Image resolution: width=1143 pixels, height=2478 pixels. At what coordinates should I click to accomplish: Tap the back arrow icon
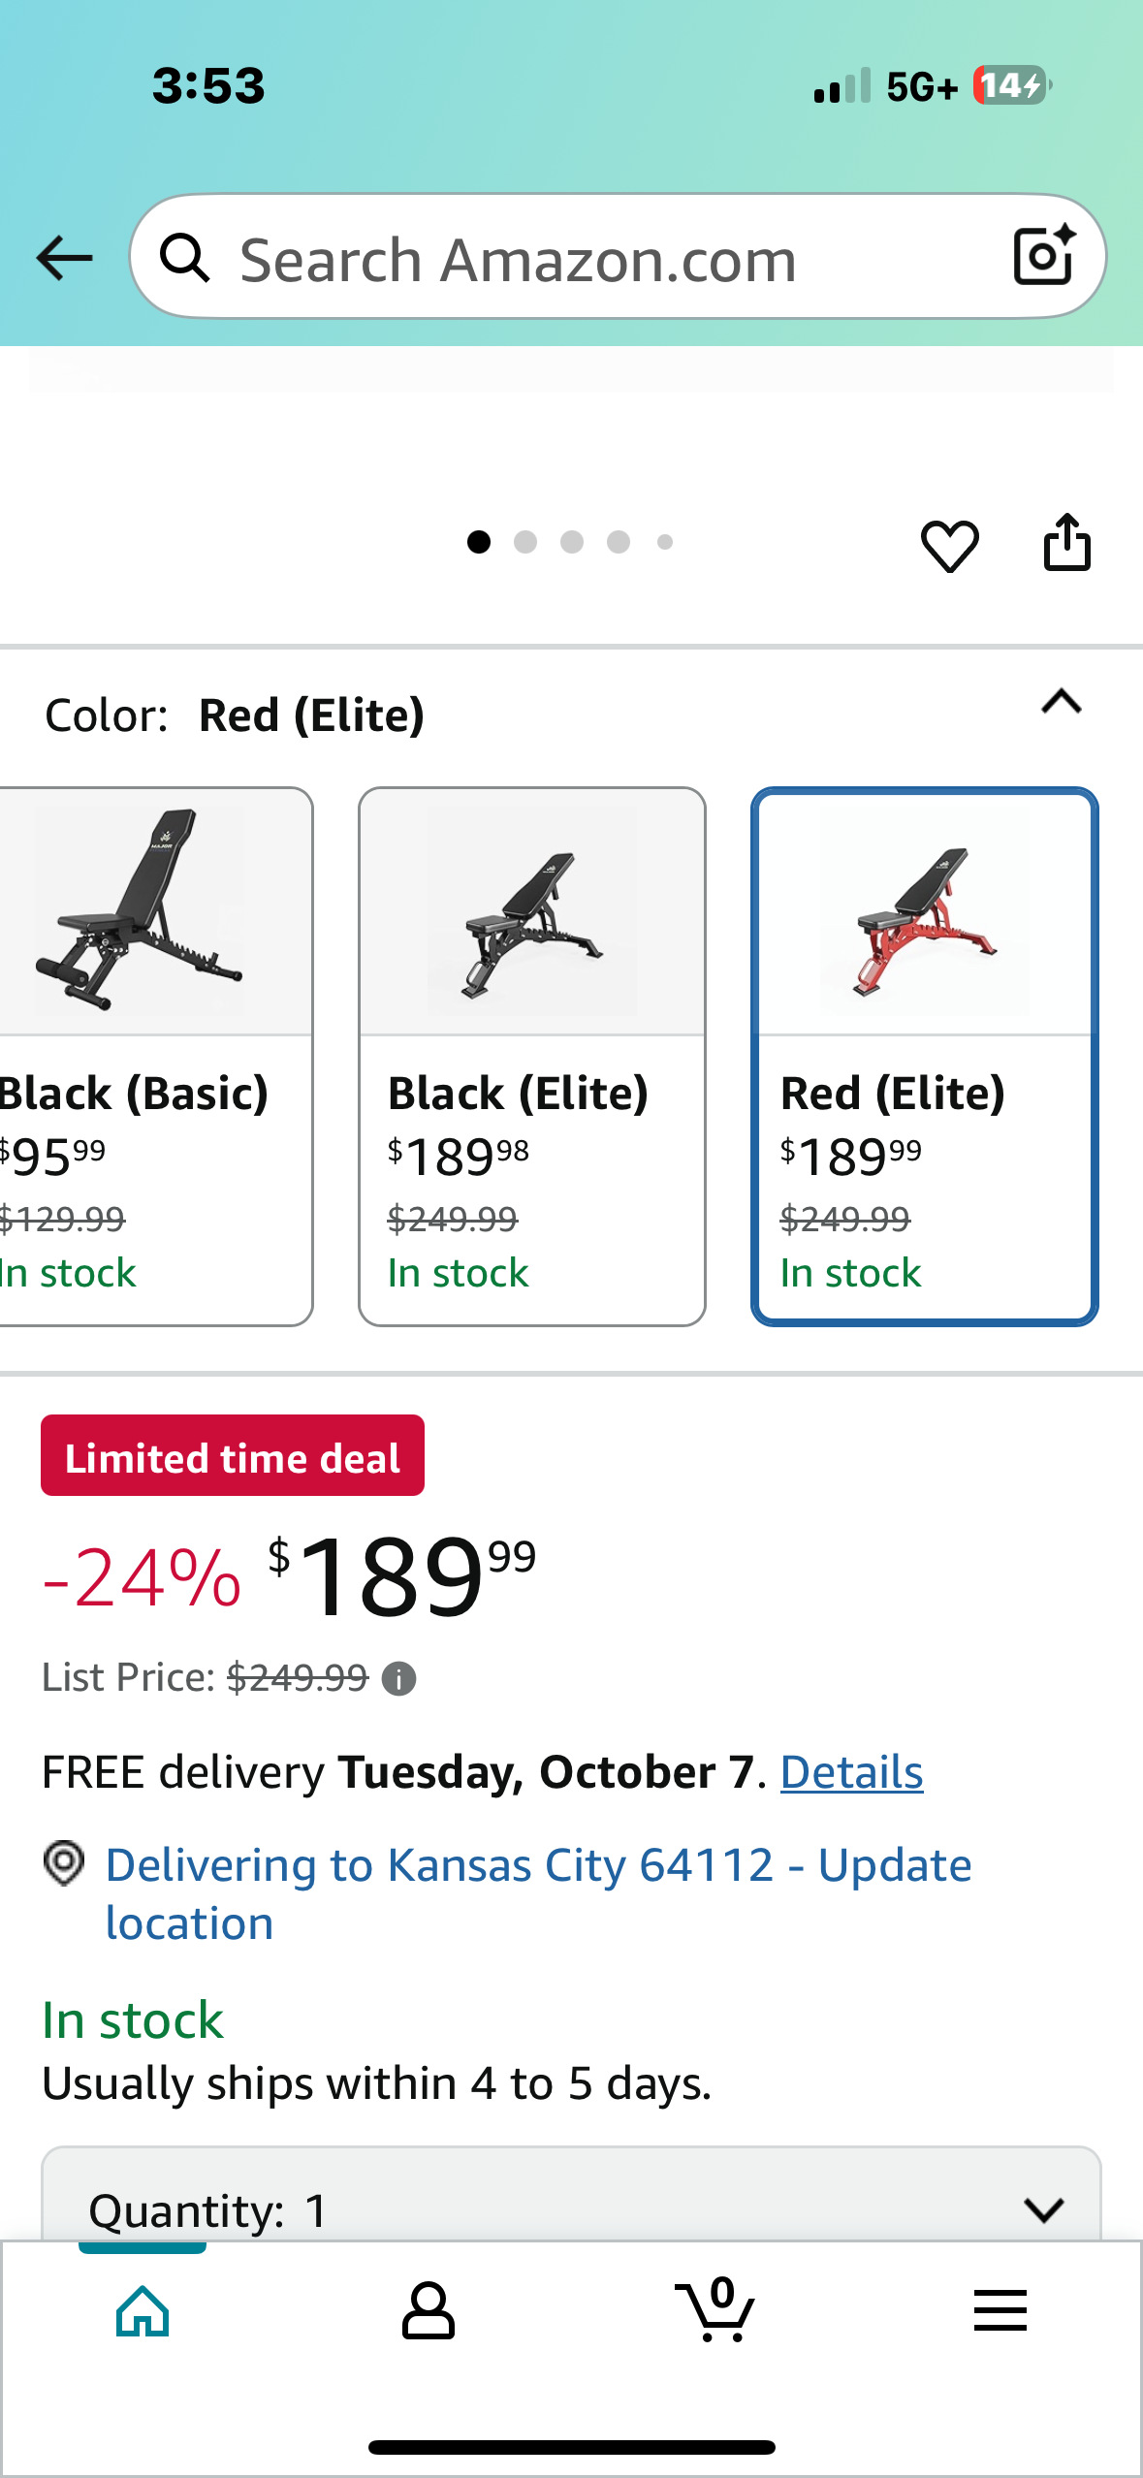[64, 258]
